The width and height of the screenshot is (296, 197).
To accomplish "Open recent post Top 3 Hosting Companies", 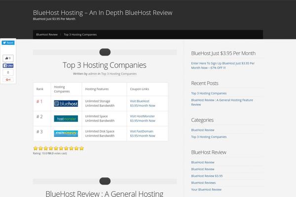I will [x=209, y=93].
